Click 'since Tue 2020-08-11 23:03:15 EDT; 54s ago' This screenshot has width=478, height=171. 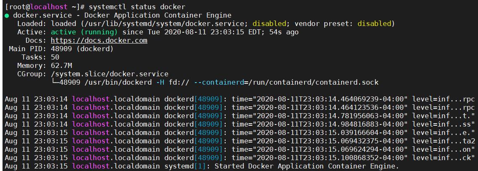tap(210, 32)
